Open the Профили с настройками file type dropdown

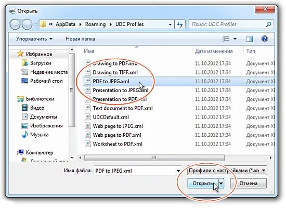tap(227, 171)
